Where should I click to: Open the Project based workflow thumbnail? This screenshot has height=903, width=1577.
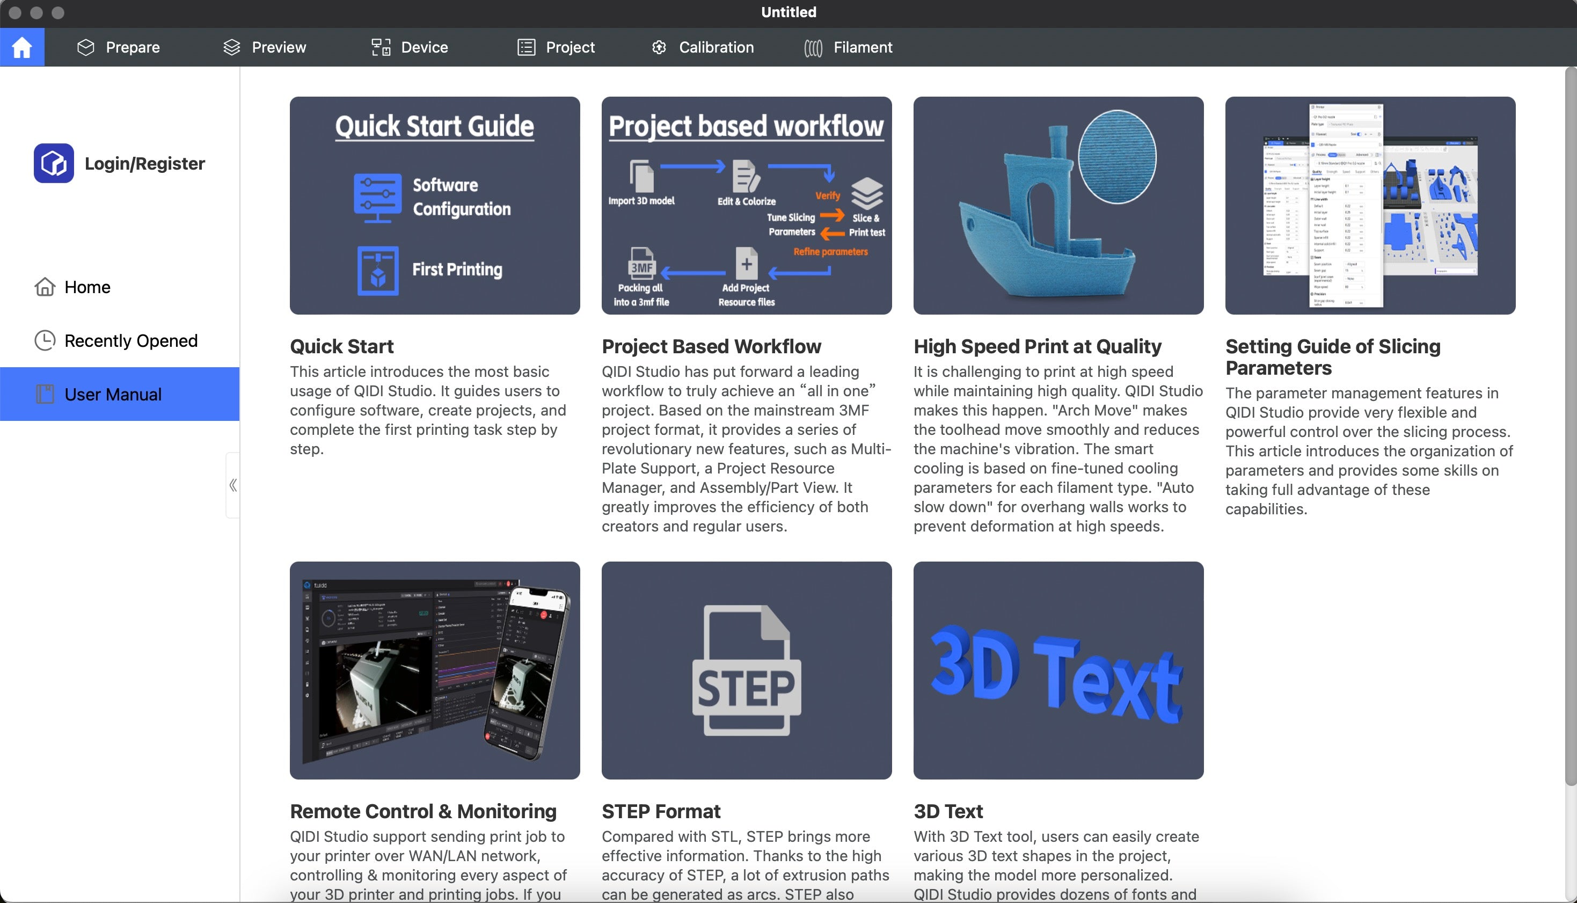point(746,205)
